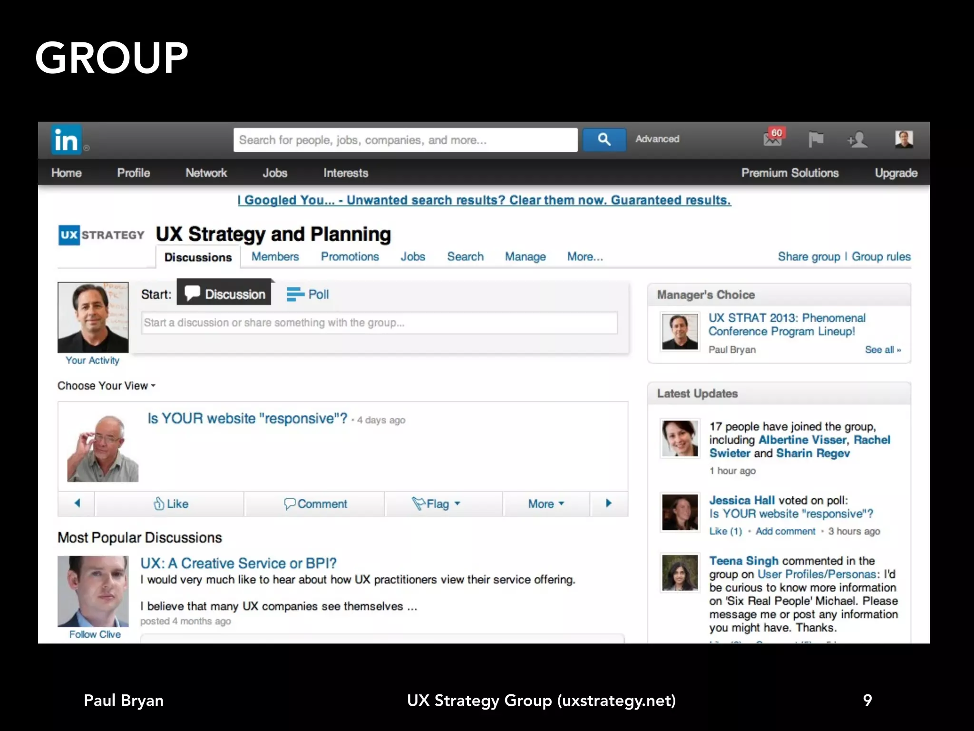Click Clive's profile photo
This screenshot has height=731, width=974.
93,591
